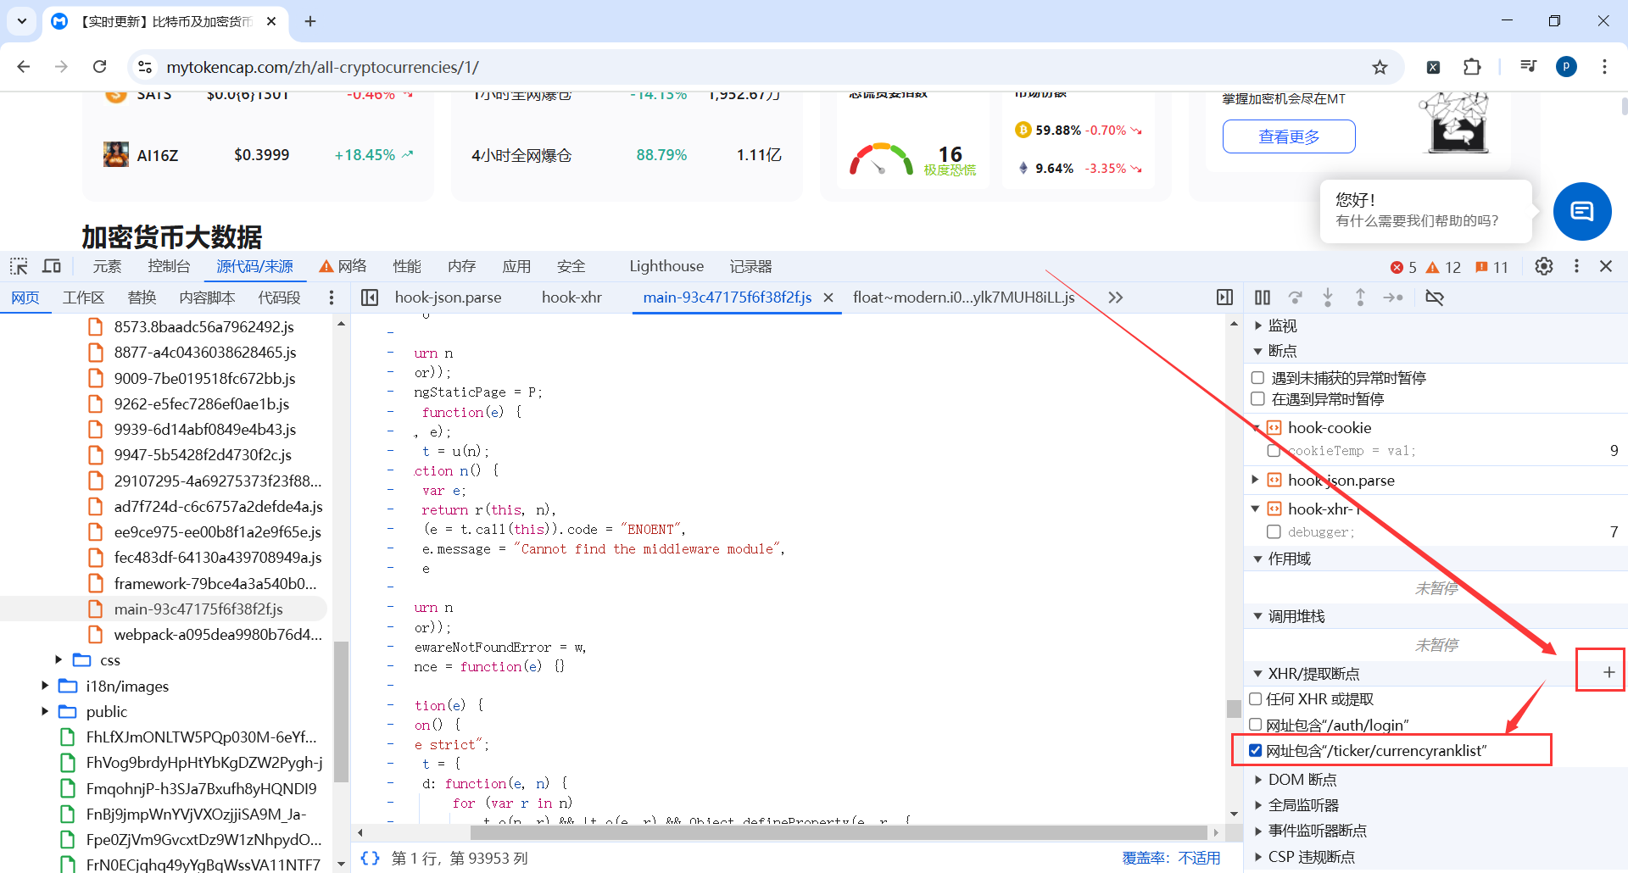Click the file navigator vertical scrollbar
Image resolution: width=1628 pixels, height=873 pixels.
point(341,712)
